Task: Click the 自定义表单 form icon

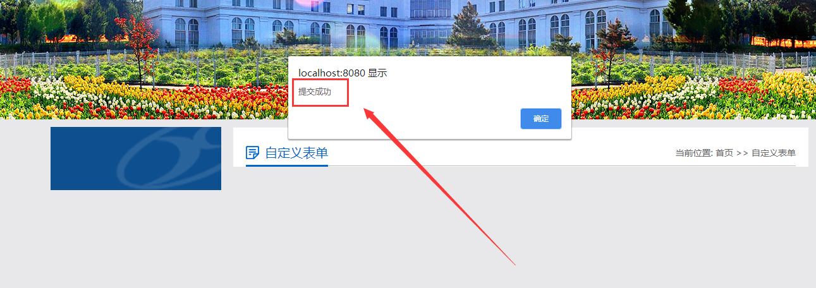Action: pyautogui.click(x=252, y=153)
